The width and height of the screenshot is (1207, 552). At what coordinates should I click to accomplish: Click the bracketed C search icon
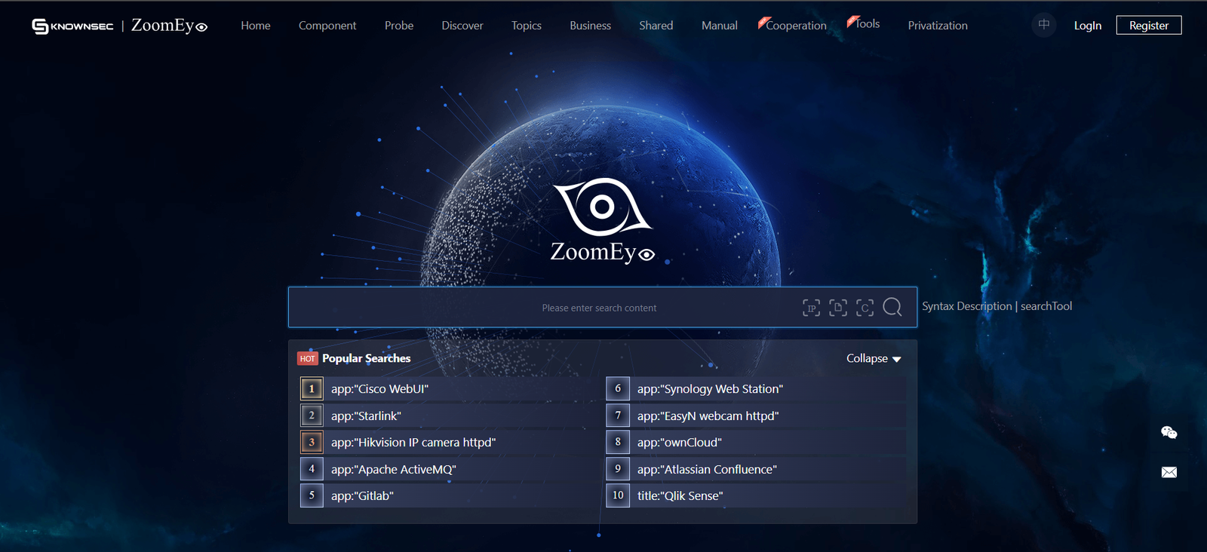[x=865, y=308]
